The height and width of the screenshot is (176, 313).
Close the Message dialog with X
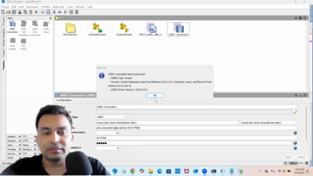coord(210,68)
